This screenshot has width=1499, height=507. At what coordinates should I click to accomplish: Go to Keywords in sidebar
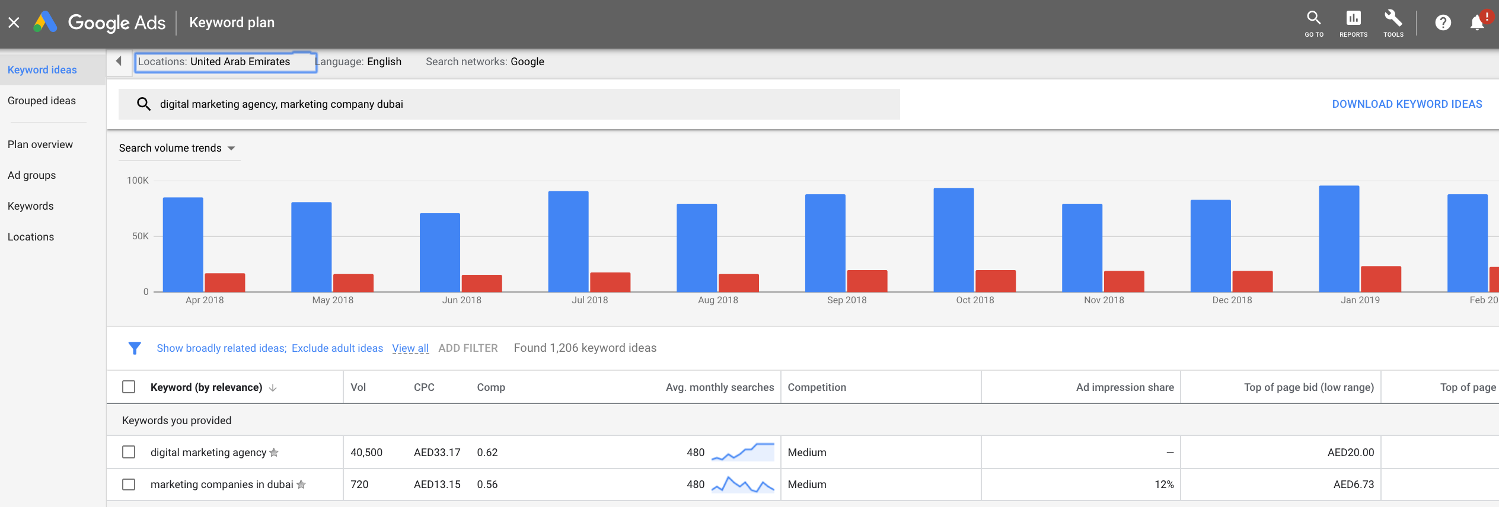31,206
